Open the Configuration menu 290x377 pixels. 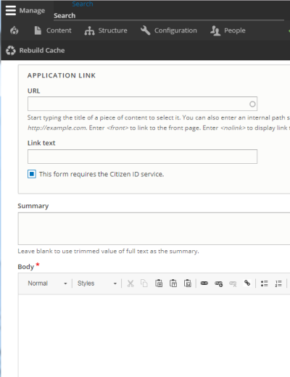coord(169,30)
